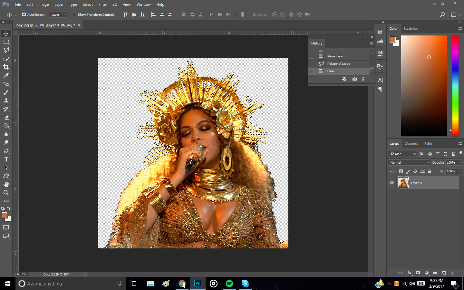
Task: Create a new layer icon
Action: (444, 273)
